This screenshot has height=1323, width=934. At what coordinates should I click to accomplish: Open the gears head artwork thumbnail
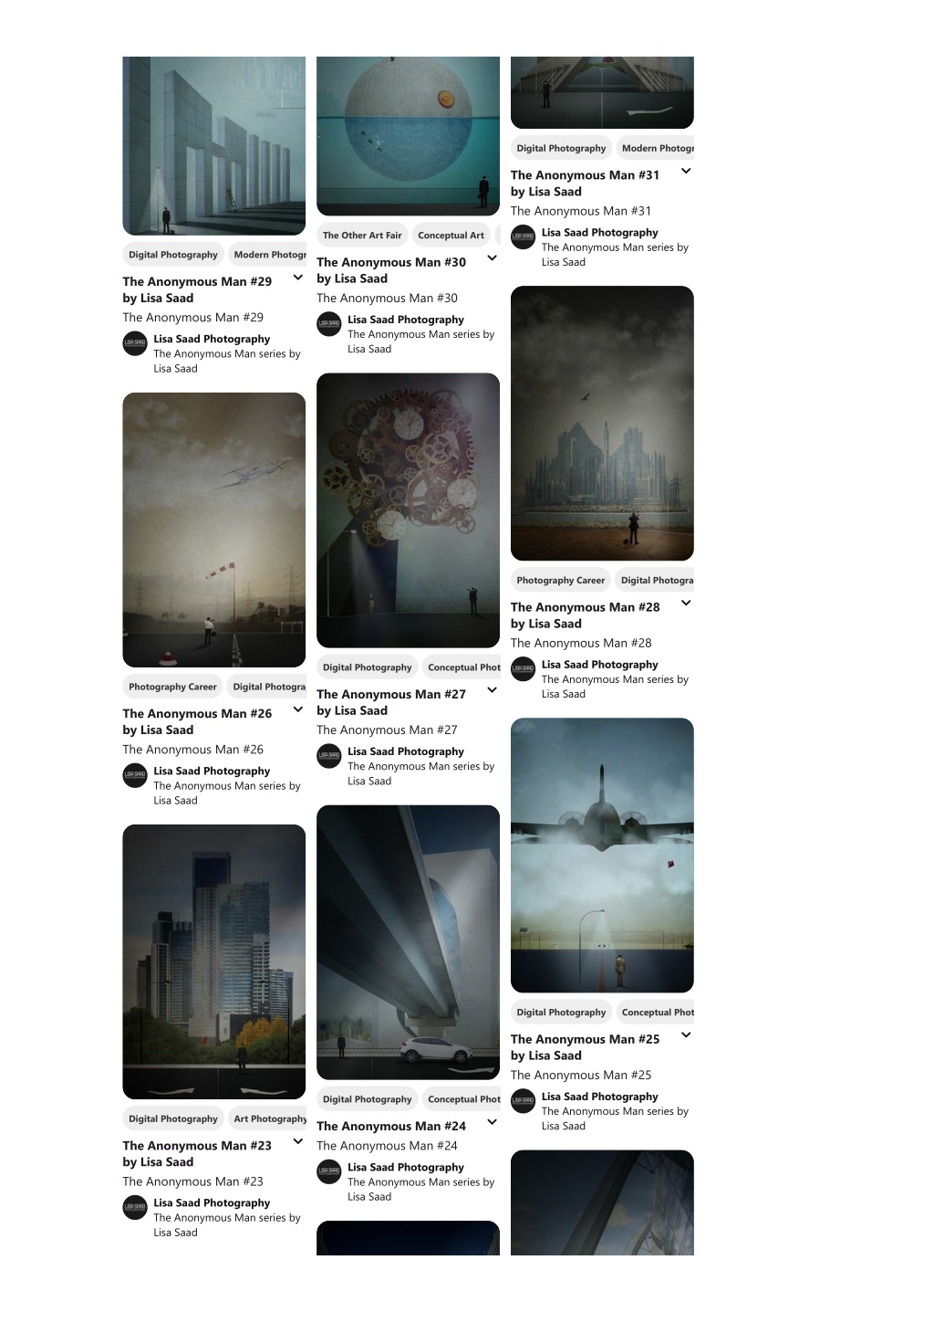tap(408, 510)
